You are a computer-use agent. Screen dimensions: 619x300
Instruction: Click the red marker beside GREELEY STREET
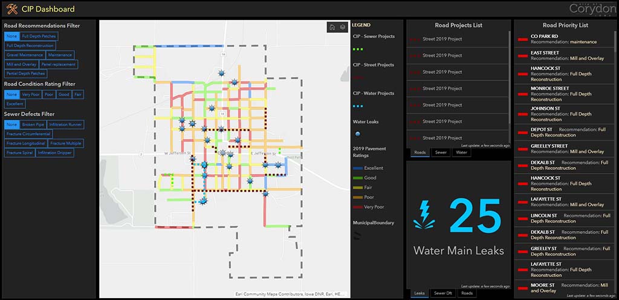[523, 149]
